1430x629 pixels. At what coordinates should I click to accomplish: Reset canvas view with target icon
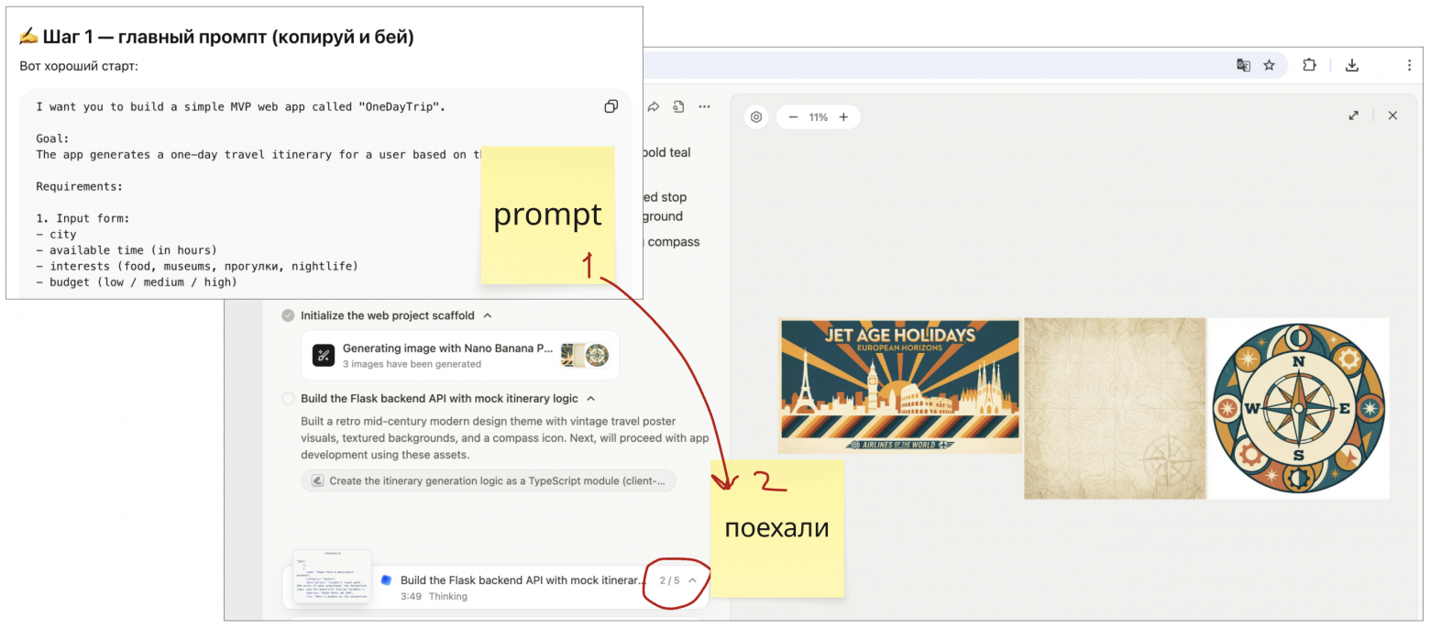click(x=756, y=117)
